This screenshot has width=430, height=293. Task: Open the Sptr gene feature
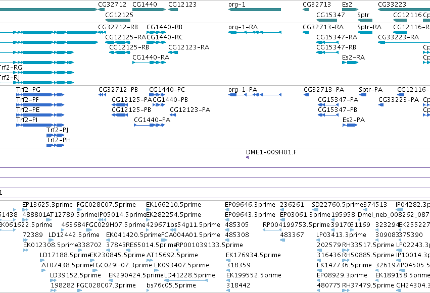[365, 20]
